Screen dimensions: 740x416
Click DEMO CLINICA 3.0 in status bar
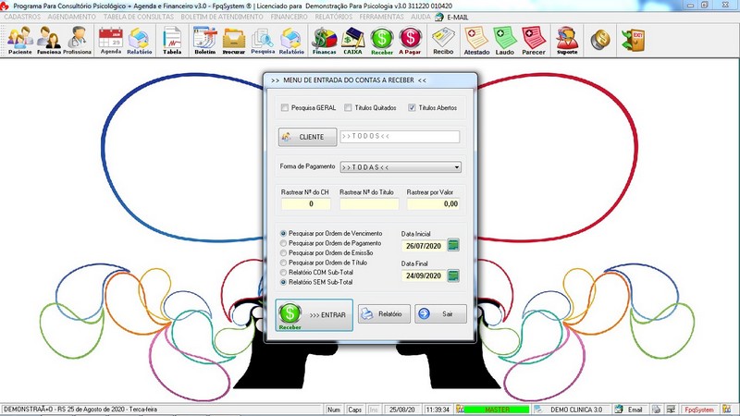tap(575, 410)
